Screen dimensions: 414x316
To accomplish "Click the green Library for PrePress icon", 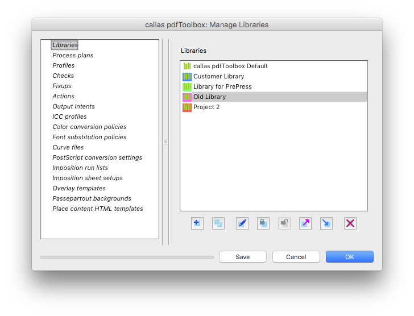I will click(x=187, y=87).
